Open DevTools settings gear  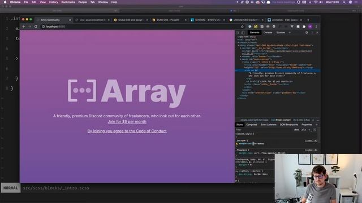point(307,33)
